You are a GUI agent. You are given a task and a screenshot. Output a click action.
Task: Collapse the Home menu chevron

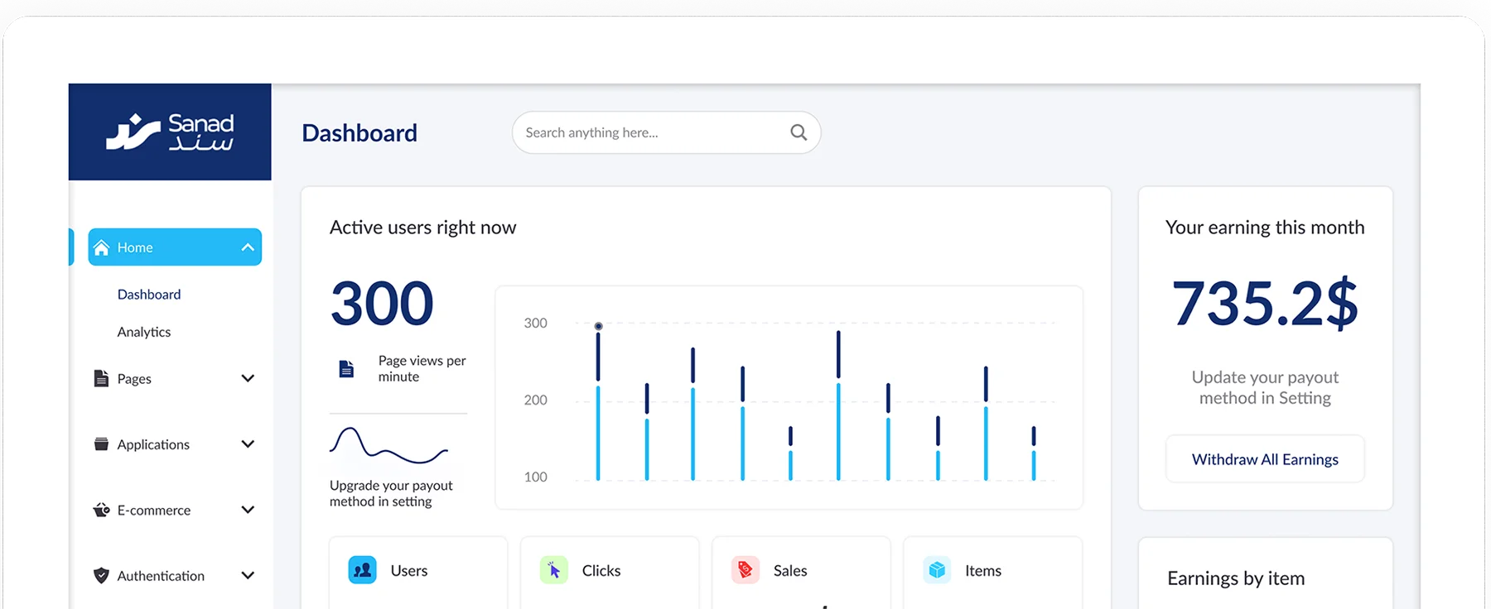[248, 247]
